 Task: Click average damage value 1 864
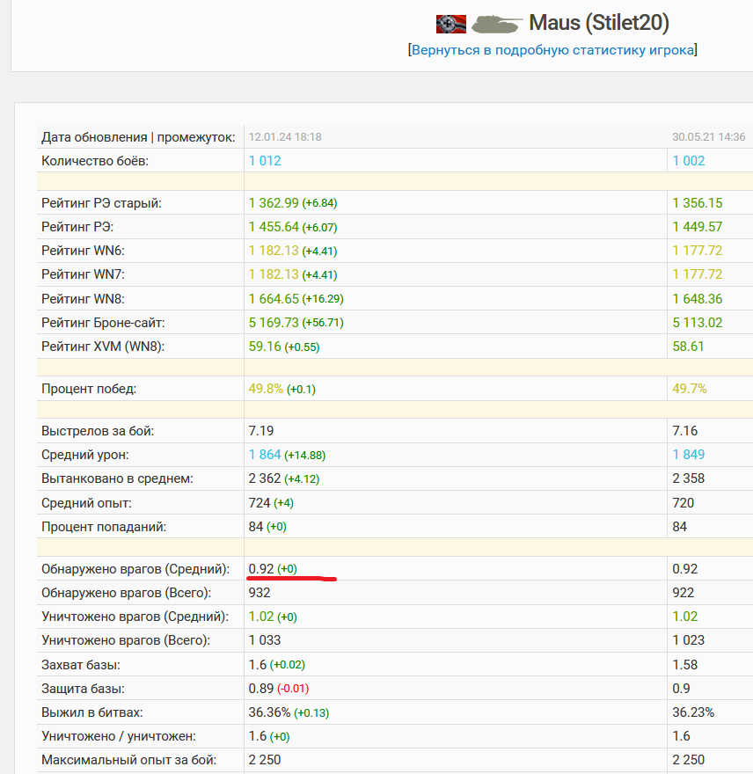(265, 455)
